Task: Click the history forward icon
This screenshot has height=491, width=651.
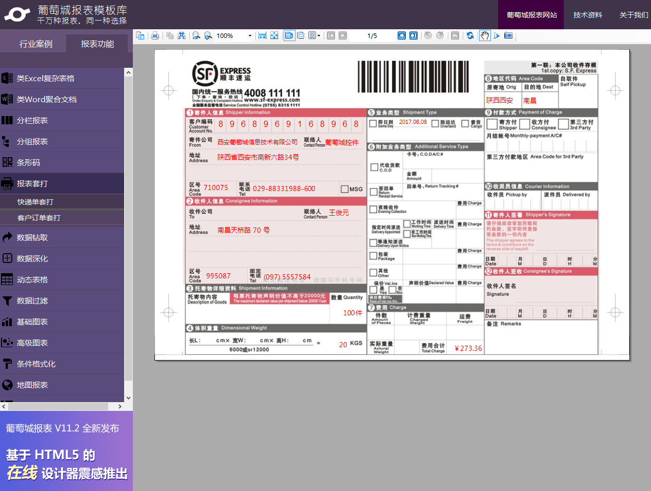Action: [x=440, y=35]
